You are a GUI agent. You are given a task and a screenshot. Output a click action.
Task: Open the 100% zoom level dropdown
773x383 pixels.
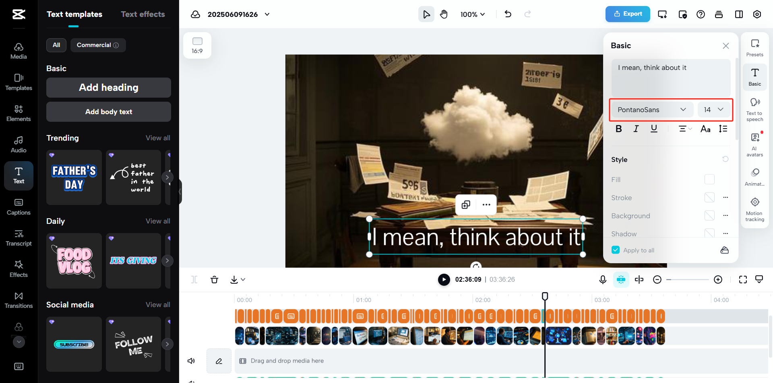pyautogui.click(x=473, y=14)
